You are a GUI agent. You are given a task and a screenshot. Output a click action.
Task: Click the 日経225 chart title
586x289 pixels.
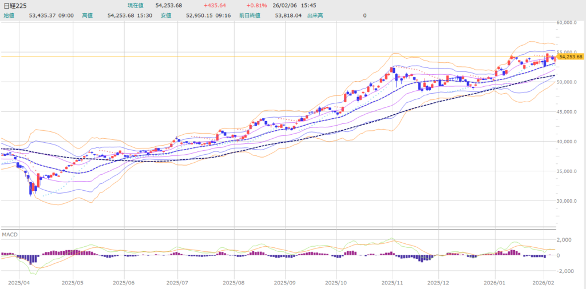click(x=14, y=6)
